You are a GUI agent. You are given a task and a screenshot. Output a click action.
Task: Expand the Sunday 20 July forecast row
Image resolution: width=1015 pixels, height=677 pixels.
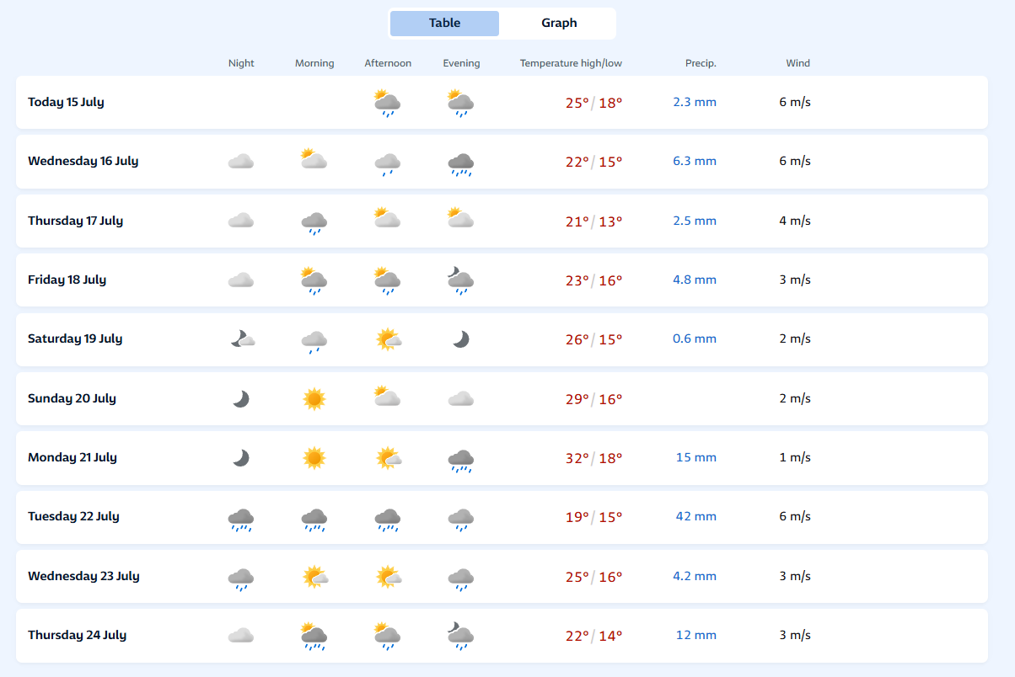[x=72, y=399]
